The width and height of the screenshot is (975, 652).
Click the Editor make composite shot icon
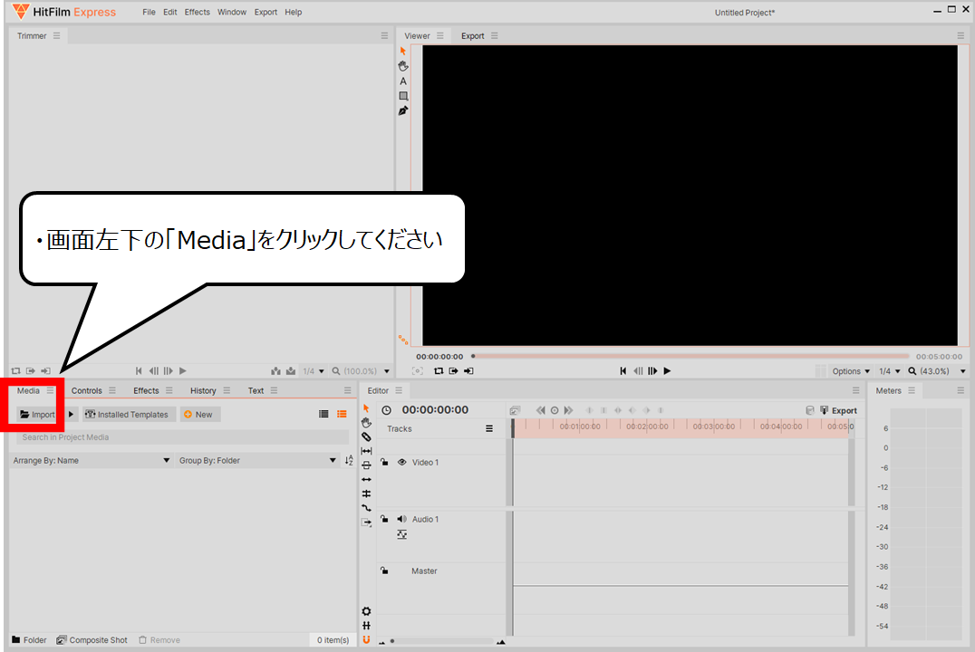pyautogui.click(x=515, y=411)
